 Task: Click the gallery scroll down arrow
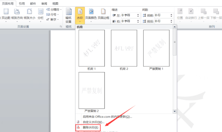175,111
